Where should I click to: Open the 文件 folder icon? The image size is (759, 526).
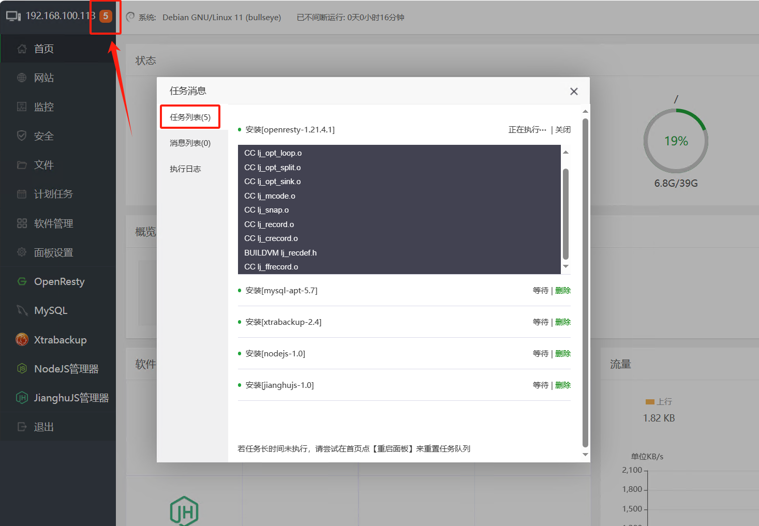(22, 165)
